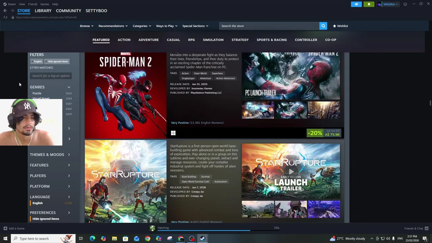Click the forward navigation arrow
This screenshot has width=432, height=243.
(x=12, y=11)
